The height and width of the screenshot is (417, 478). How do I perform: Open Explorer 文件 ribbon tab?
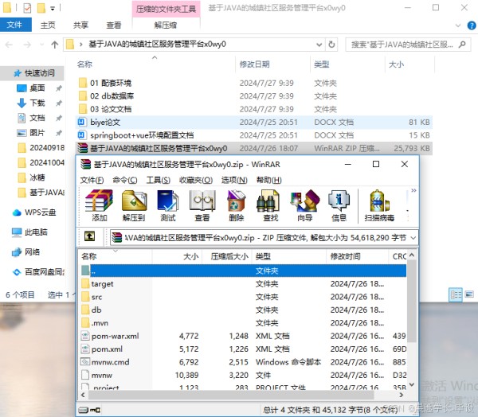point(14,25)
